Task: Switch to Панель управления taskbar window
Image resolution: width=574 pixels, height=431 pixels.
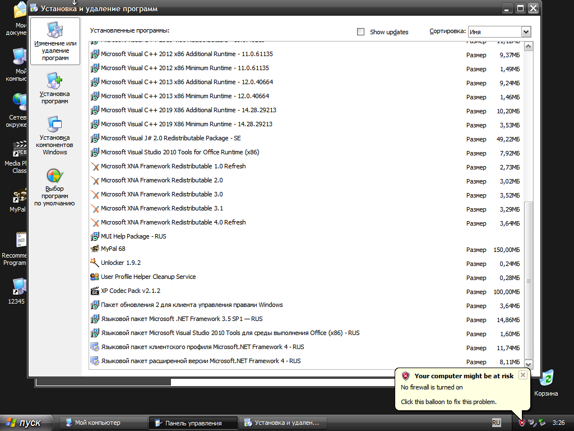Action: pos(193,423)
